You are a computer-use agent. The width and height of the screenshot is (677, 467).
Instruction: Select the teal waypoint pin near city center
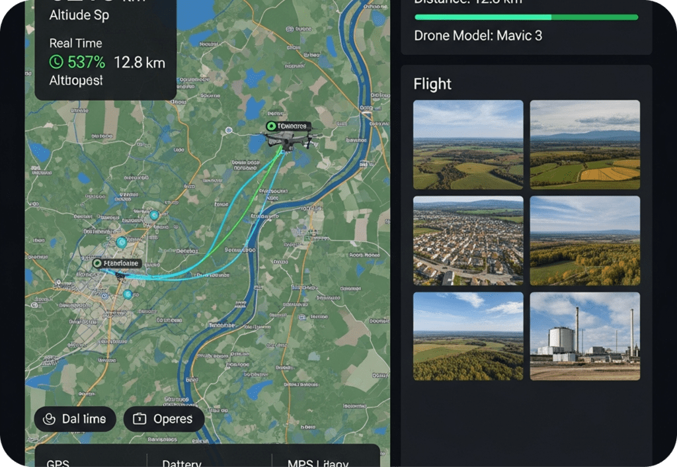122,242
